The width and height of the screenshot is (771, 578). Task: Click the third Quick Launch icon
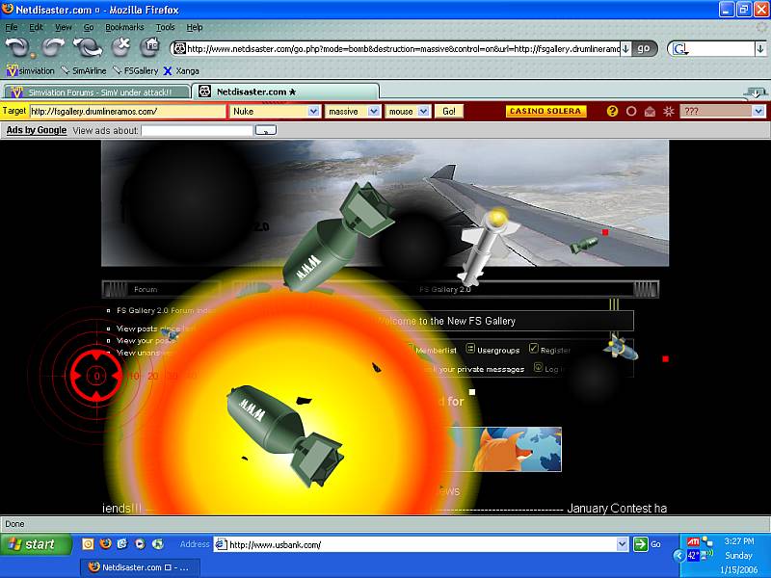tap(122, 544)
